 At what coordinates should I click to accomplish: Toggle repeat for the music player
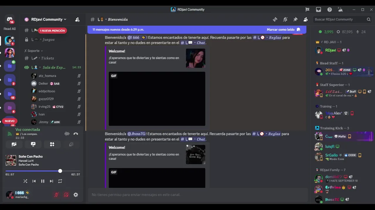(x=60, y=181)
